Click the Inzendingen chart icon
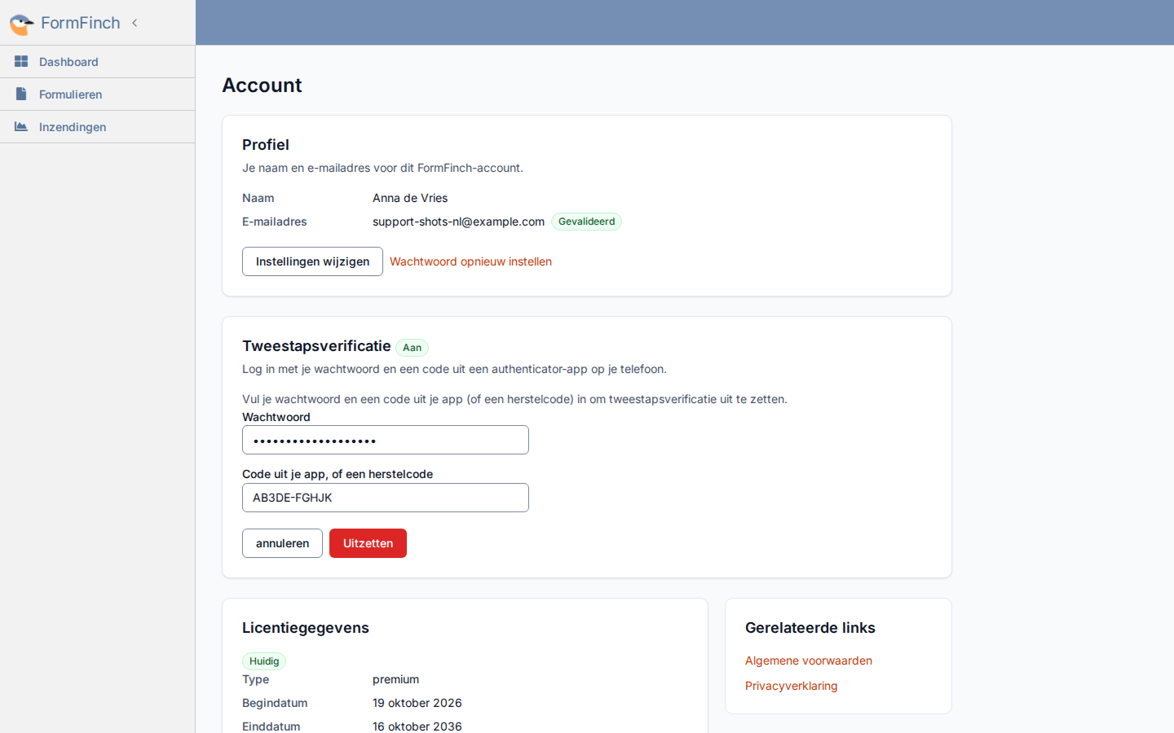The height and width of the screenshot is (733, 1174). [x=21, y=126]
